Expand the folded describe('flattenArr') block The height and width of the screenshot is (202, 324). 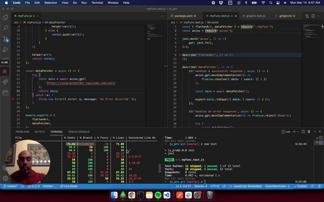click(180, 55)
